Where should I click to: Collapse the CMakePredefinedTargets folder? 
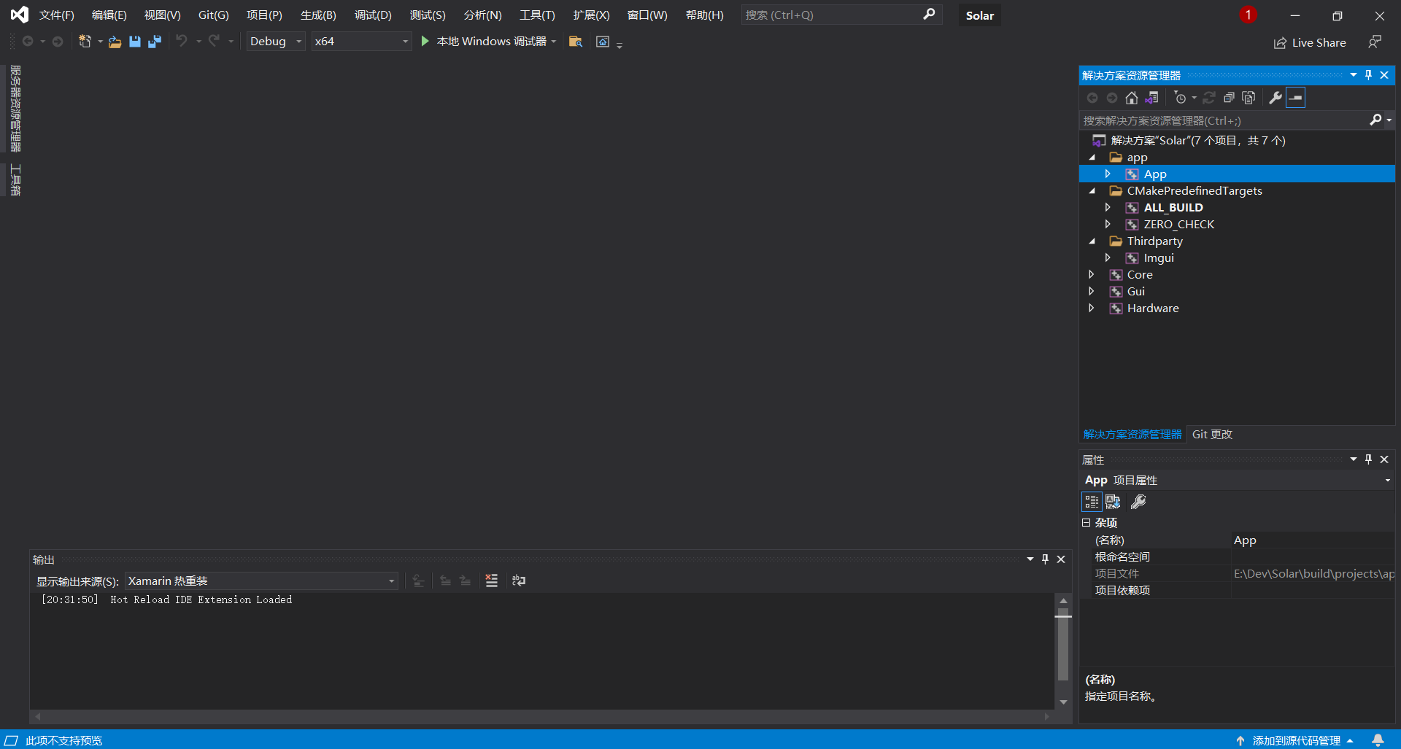click(x=1092, y=191)
